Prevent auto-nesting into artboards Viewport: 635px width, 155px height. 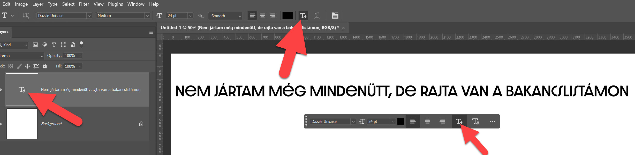[36, 66]
